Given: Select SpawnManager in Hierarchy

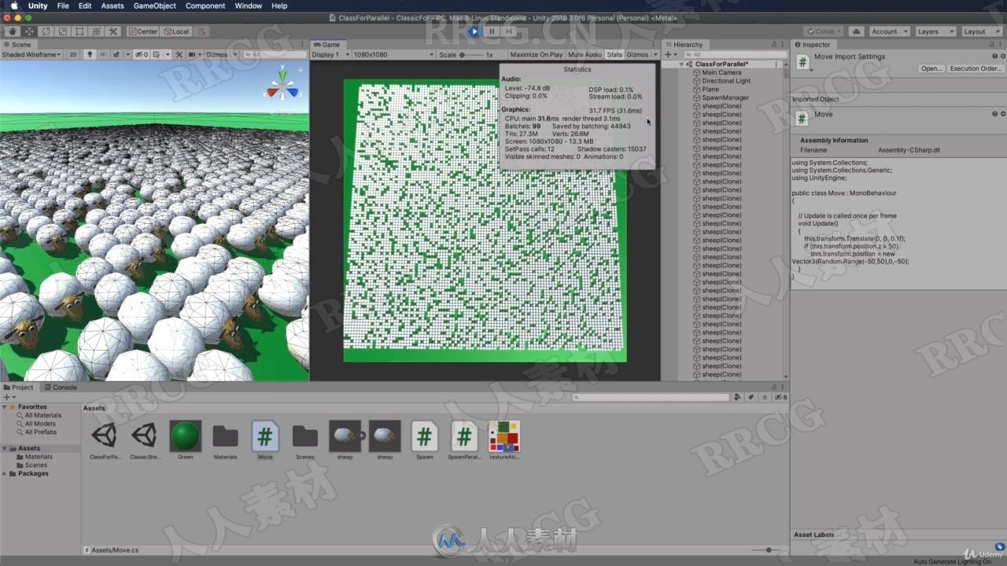Looking at the screenshot, I should pos(725,97).
